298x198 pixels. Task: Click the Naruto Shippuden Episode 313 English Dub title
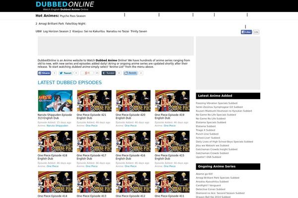click(55, 116)
